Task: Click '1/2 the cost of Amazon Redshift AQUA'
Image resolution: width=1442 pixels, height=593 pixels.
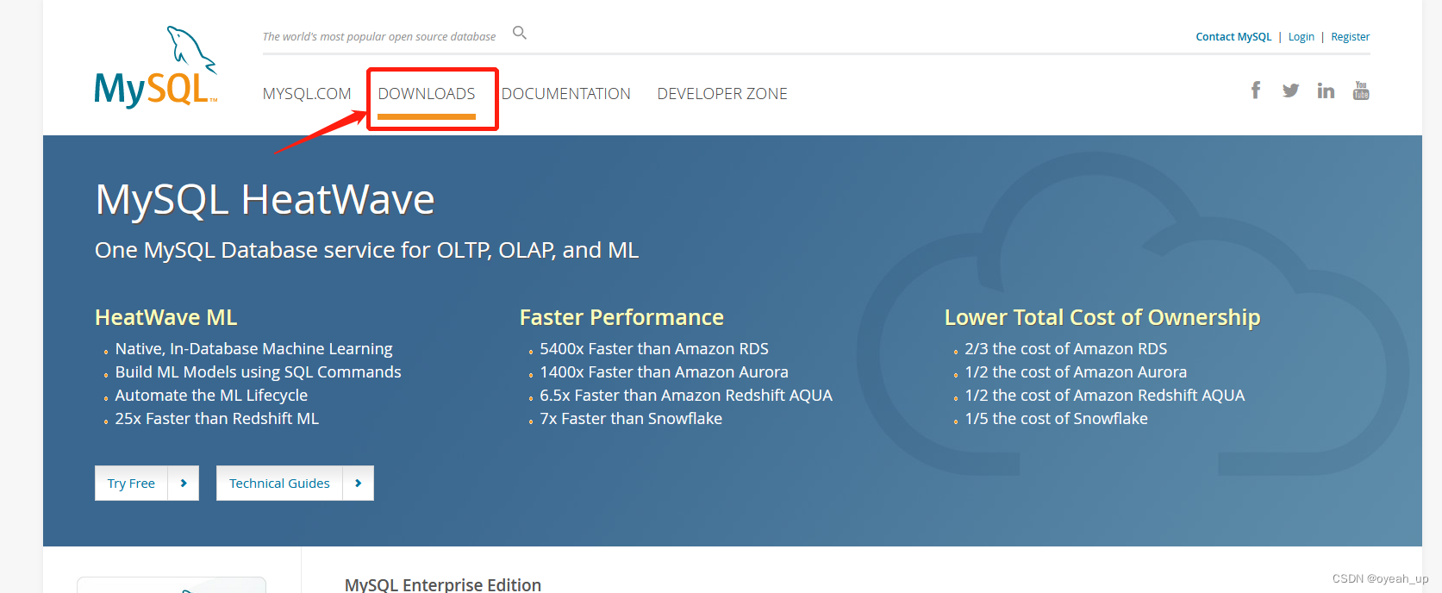Action: 1105,396
